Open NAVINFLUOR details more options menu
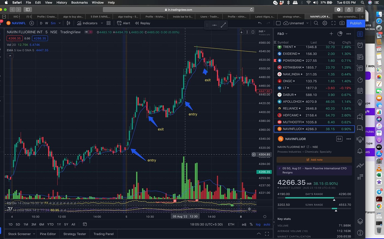Image resolution: width=384 pixels, height=239 pixels. click(349, 139)
